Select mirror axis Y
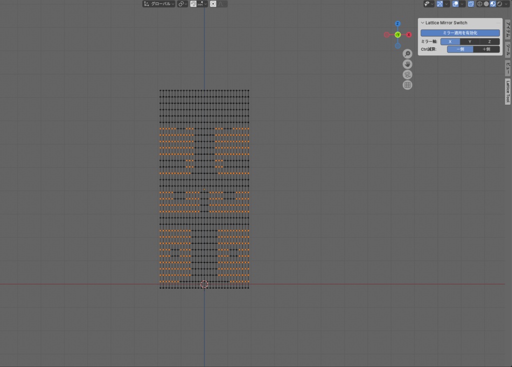 click(x=470, y=41)
